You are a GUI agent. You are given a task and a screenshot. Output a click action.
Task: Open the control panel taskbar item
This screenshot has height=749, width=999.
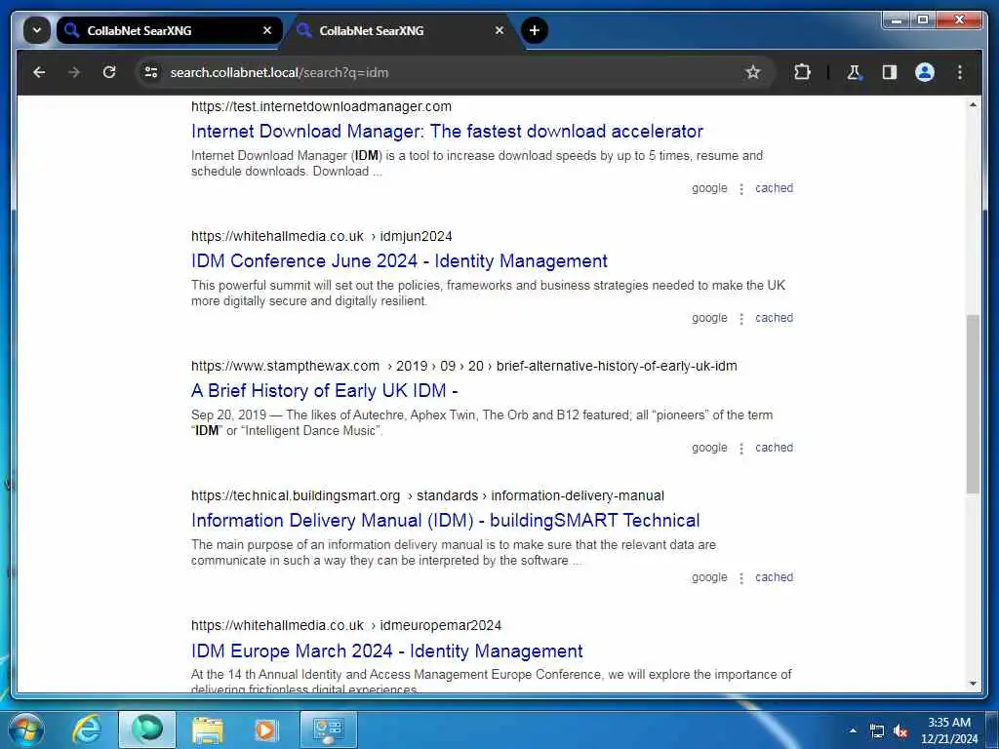pyautogui.click(x=328, y=729)
